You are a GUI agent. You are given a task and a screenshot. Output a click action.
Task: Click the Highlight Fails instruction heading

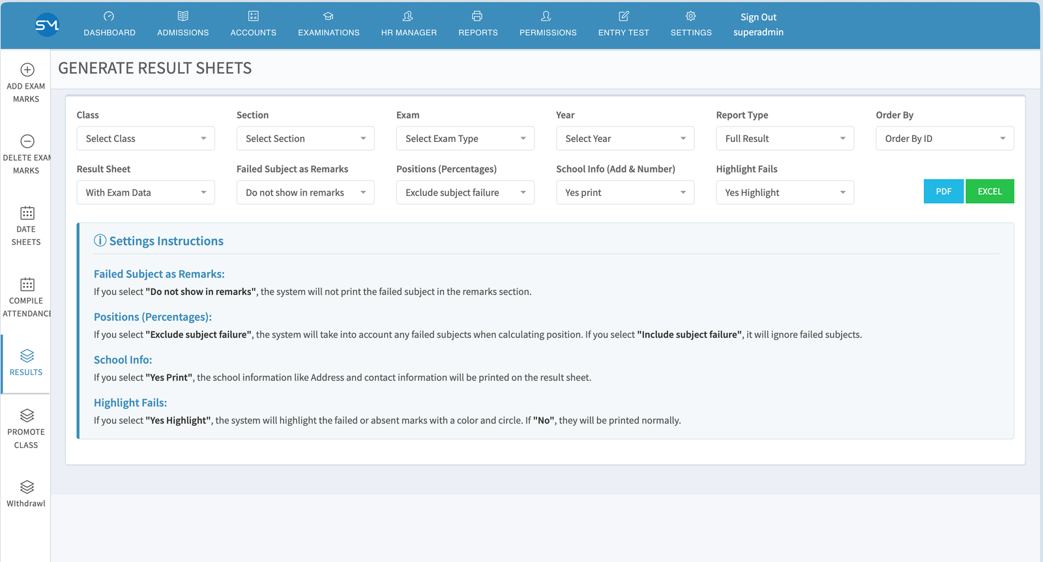[130, 403]
